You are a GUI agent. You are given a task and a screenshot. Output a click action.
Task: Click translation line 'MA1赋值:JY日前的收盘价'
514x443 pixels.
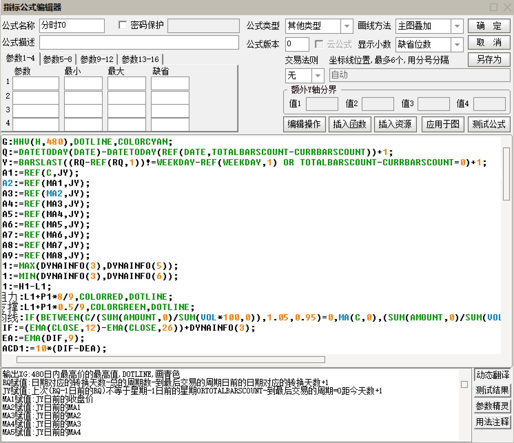[x=48, y=399]
